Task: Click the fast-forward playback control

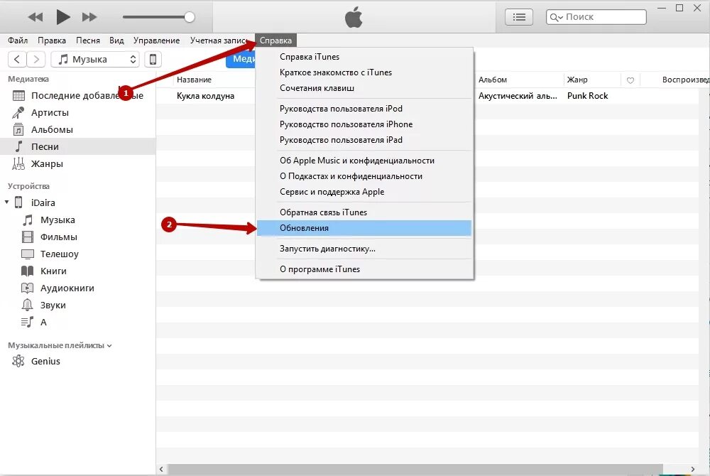Action: tap(88, 16)
